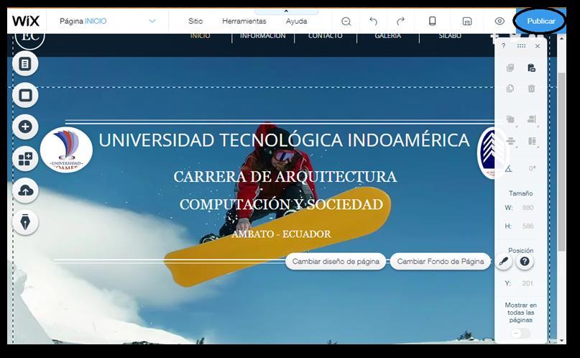Open toolbar help question mark
The width and height of the screenshot is (580, 358).
503,46
